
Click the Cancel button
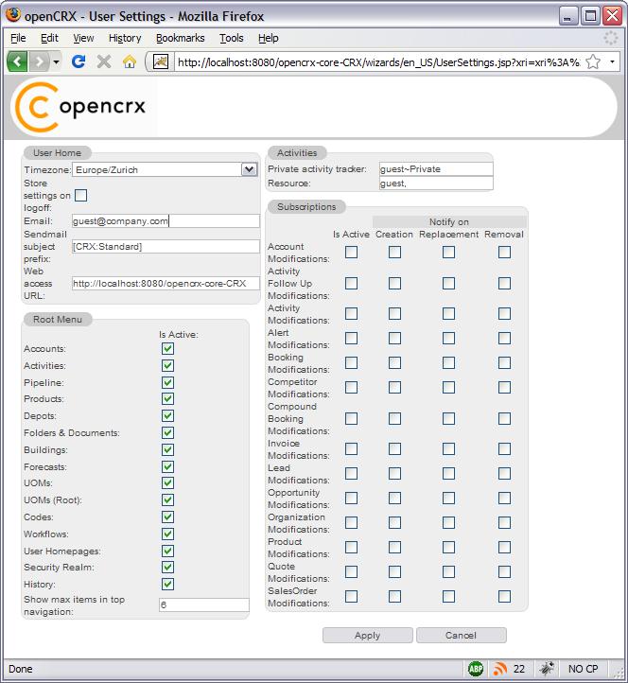[462, 635]
